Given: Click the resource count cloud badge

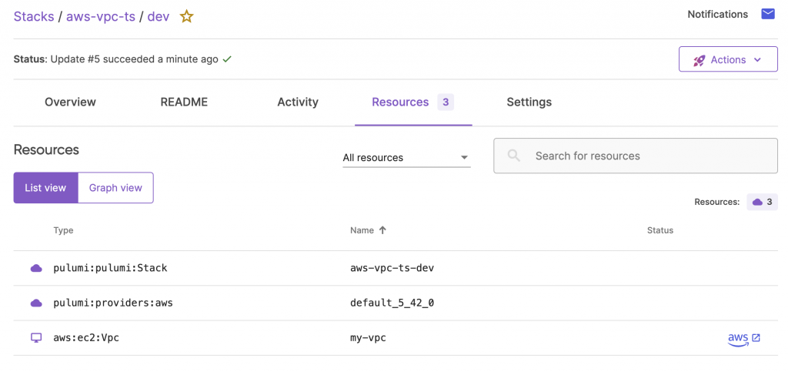Looking at the screenshot, I should click(762, 202).
